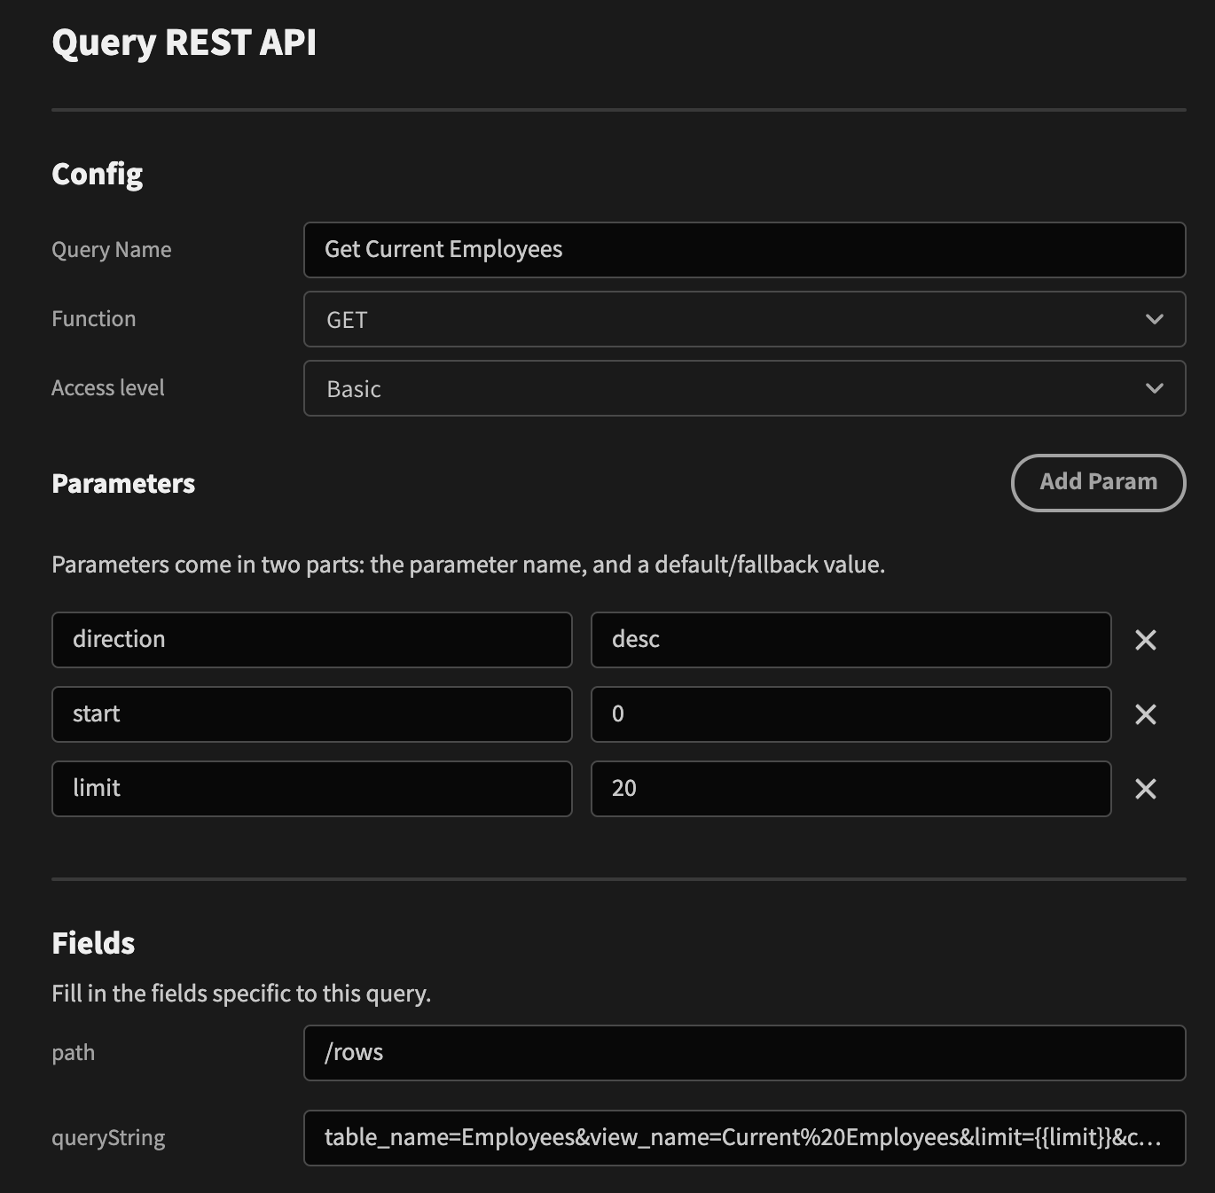This screenshot has height=1193, width=1215.
Task: Click the Fields section heading
Action: 93,942
